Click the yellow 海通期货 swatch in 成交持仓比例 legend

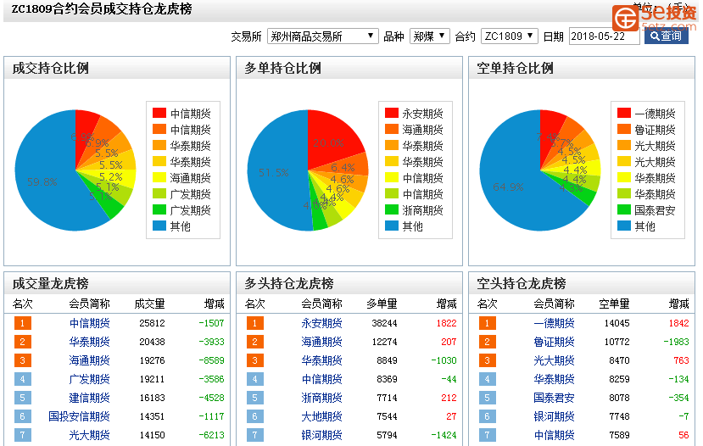(x=159, y=177)
